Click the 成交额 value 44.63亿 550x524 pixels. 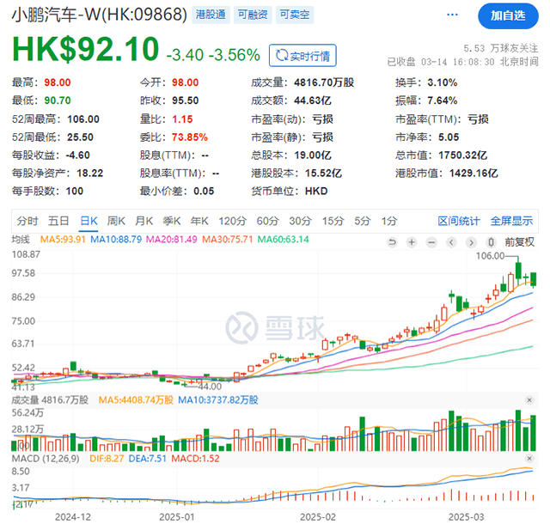tap(313, 101)
